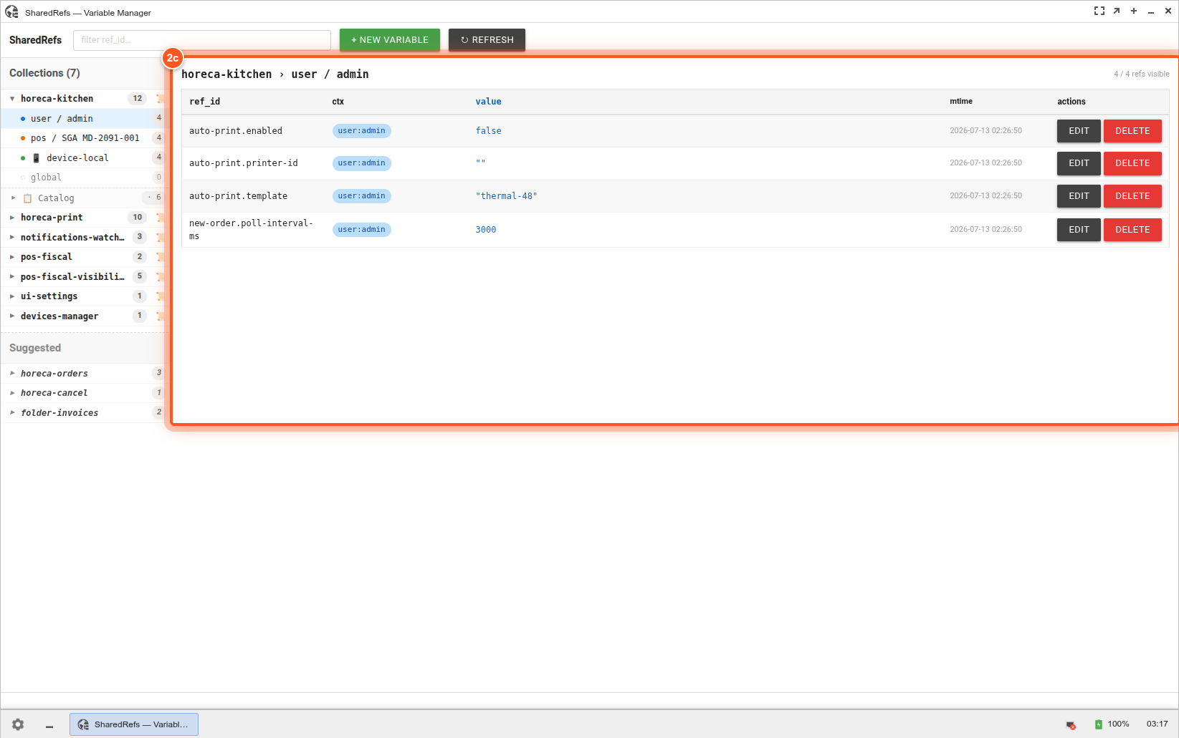Click the network status tray icon
This screenshot has width=1179, height=738.
(x=1071, y=724)
